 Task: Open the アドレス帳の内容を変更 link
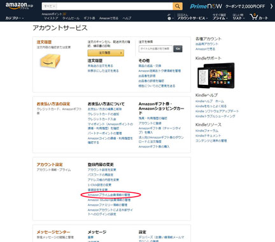click(103, 180)
